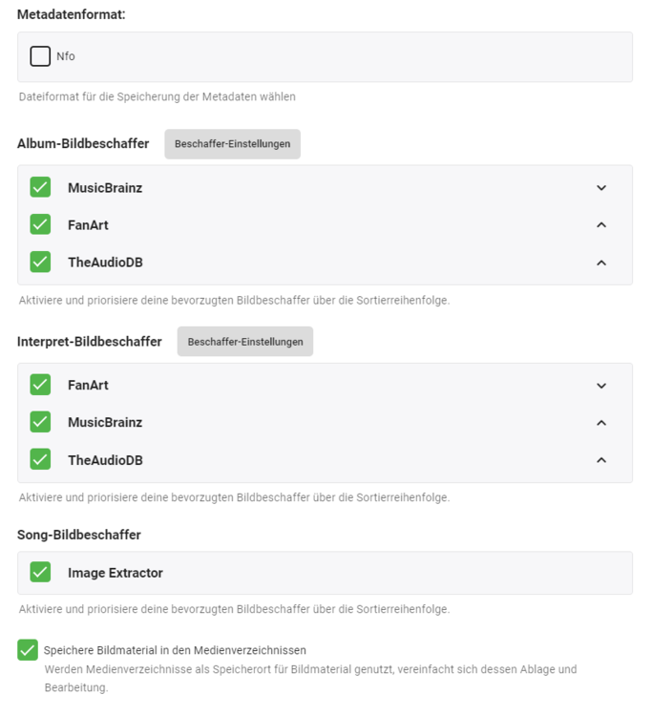
Task: Move TheAudioDB up in Album-Bildbeschaffer list
Action: point(601,263)
